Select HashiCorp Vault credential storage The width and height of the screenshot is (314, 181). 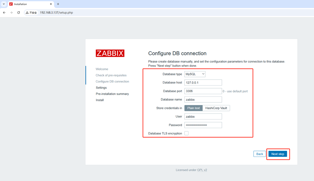point(216,108)
